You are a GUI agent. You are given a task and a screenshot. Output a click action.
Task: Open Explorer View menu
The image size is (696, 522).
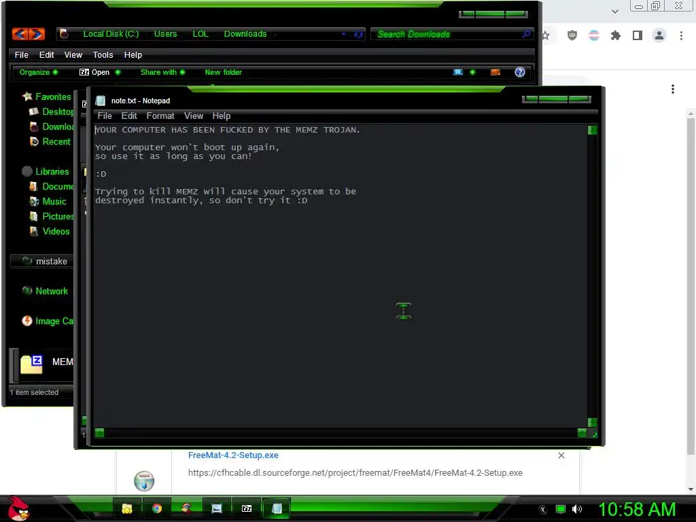[x=73, y=54]
